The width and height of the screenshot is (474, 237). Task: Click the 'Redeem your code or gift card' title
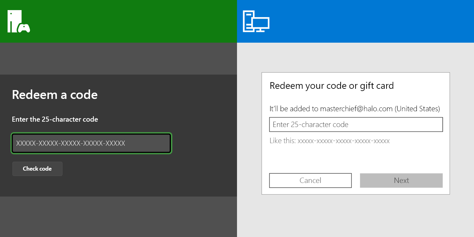(x=331, y=86)
